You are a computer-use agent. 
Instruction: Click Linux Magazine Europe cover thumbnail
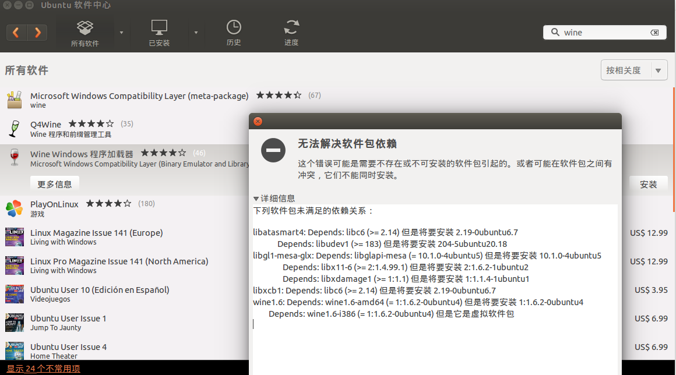pyautogui.click(x=14, y=237)
